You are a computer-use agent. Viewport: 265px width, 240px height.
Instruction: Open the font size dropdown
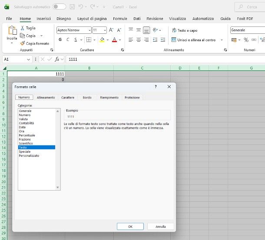(x=105, y=30)
